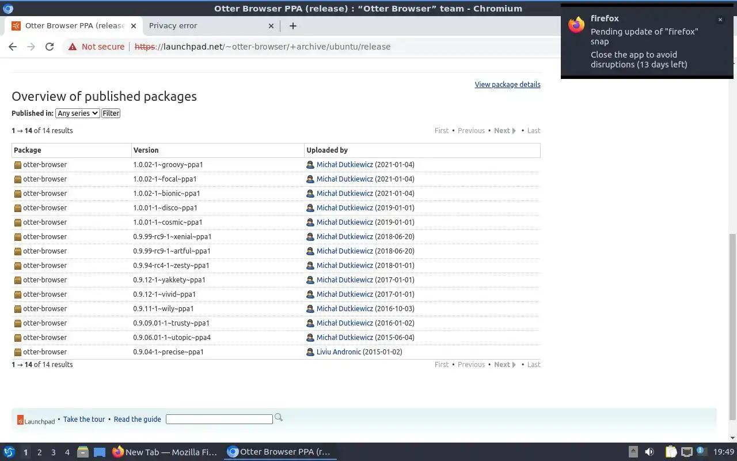Image resolution: width=737 pixels, height=461 pixels.
Task: Open the taskbar start menu icon
Action: [9, 452]
